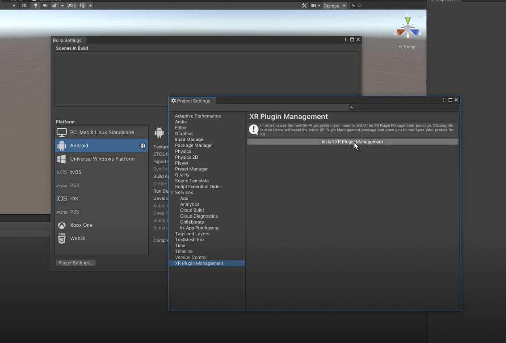This screenshot has width=506, height=343.
Task: Open scene camera settings icon
Action: [313, 6]
